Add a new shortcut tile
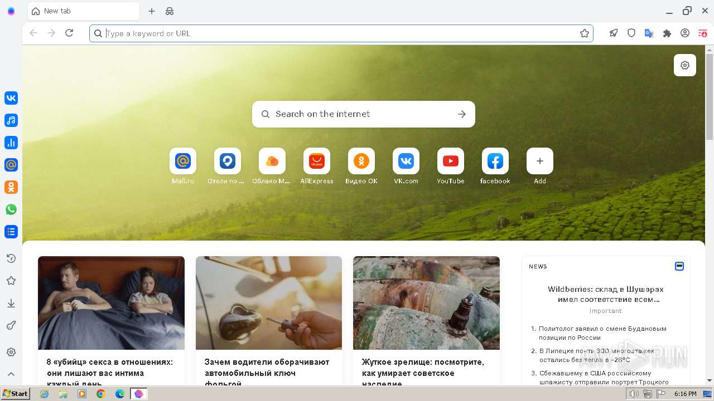714x401 pixels. click(x=540, y=162)
